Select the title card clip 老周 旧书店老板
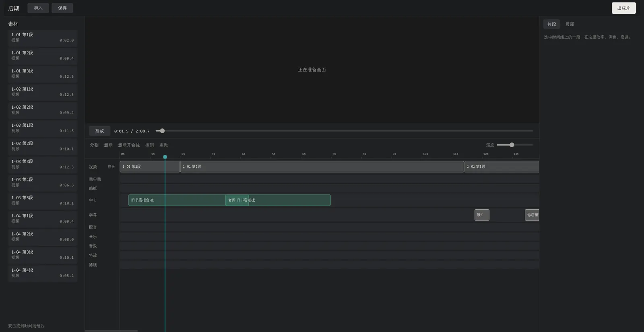Screen dimensions: 644x332 pos(278,200)
